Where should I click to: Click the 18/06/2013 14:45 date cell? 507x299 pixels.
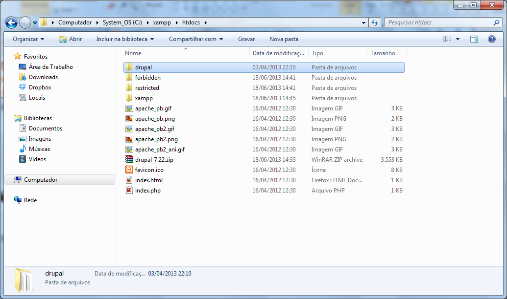pyautogui.click(x=274, y=98)
